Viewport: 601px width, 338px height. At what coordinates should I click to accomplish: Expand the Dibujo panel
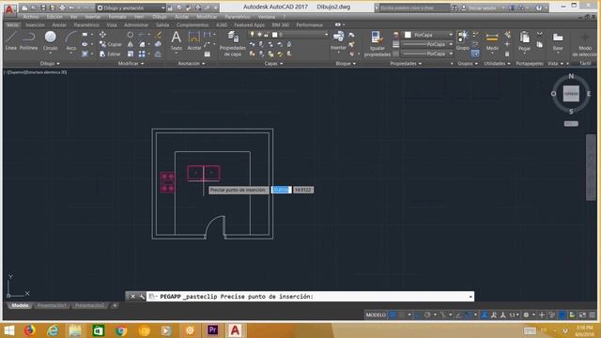click(x=50, y=64)
